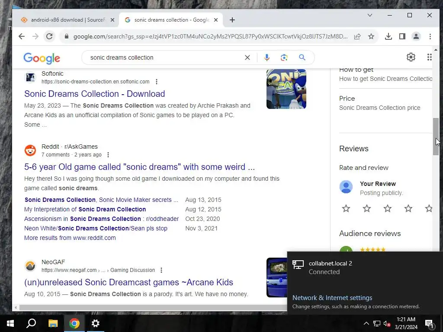
Task: Click network tray icon
Action: pyautogui.click(x=377, y=323)
